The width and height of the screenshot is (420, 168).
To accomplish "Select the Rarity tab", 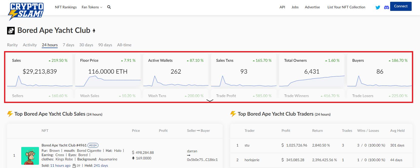I will click(12, 45).
